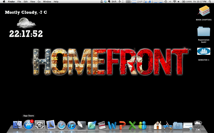
Task: Launch Microsoft PowerPoint from the dock
Action: coord(122,125)
